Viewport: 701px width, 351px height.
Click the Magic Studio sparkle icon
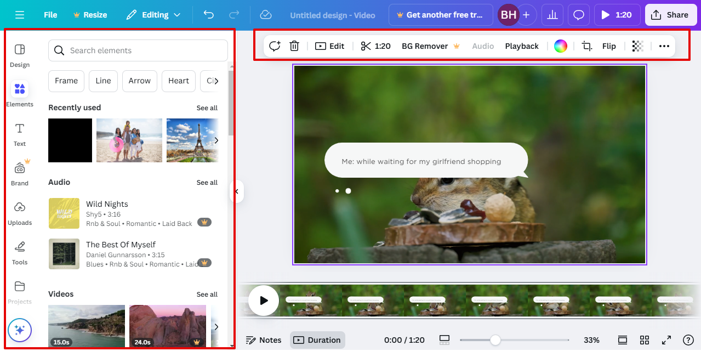20,330
